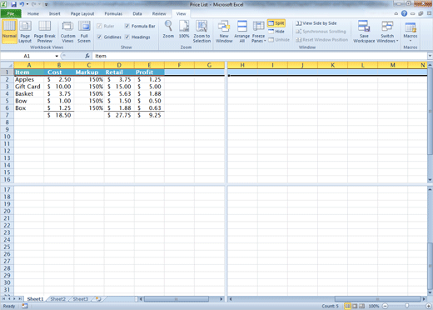Viewport: 433px width, 310px height.
Task: Click Save in Quick Access Toolbar
Action: (x=13, y=4)
